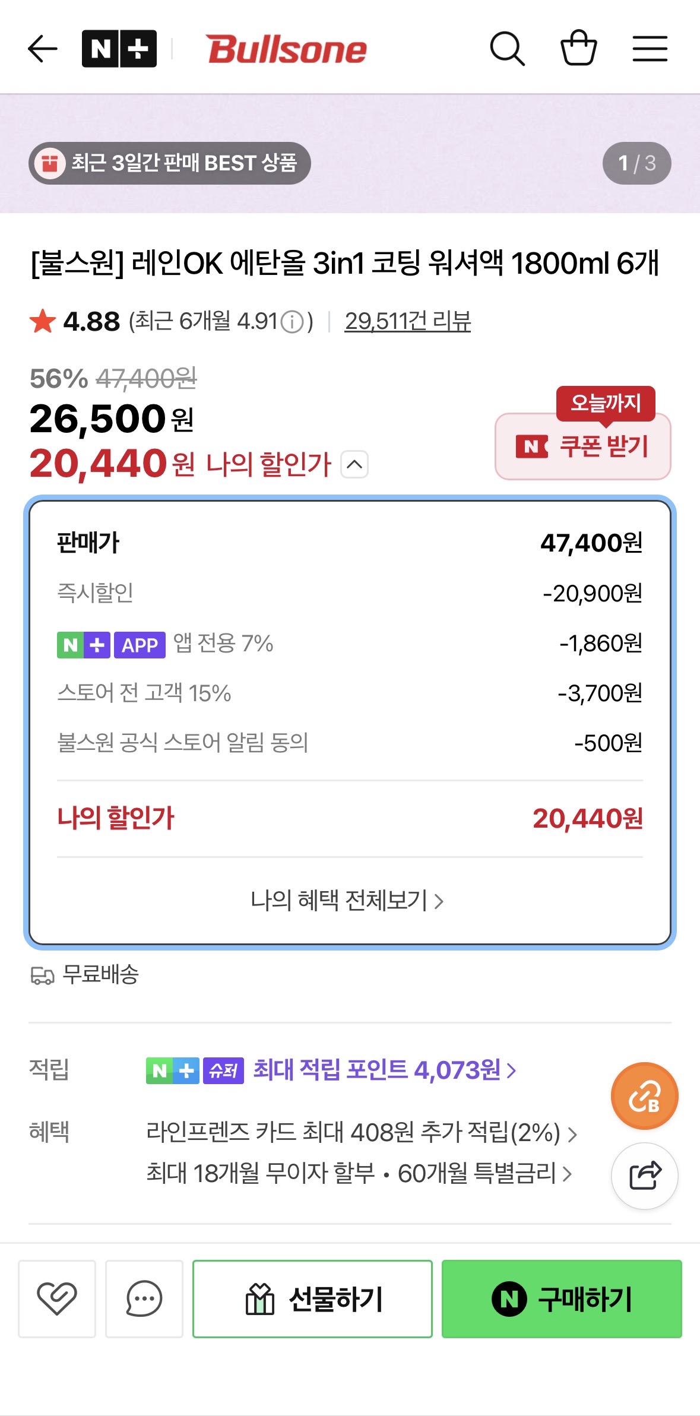Screen dimensions: 700x1416
Task: Tap the share floating icon
Action: click(x=645, y=1176)
